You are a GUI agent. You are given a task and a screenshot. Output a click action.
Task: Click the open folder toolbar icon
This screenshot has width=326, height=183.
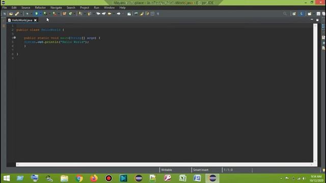[x=11, y=14]
